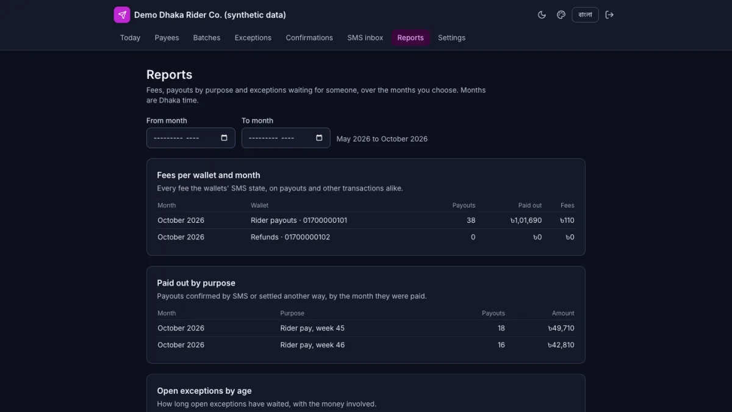The height and width of the screenshot is (412, 732).
Task: Open the color theme palette icon
Action: pyautogui.click(x=561, y=15)
